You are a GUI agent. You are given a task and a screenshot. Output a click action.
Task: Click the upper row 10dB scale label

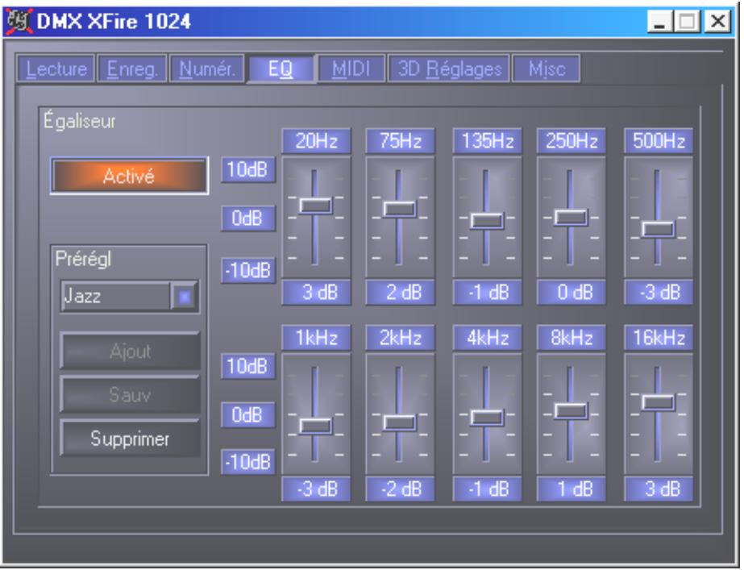click(x=248, y=170)
